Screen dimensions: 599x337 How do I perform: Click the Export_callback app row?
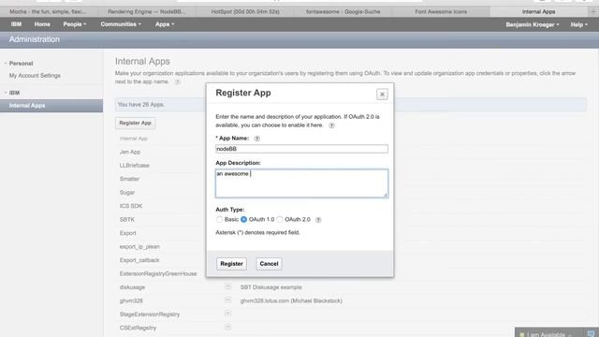click(x=139, y=260)
